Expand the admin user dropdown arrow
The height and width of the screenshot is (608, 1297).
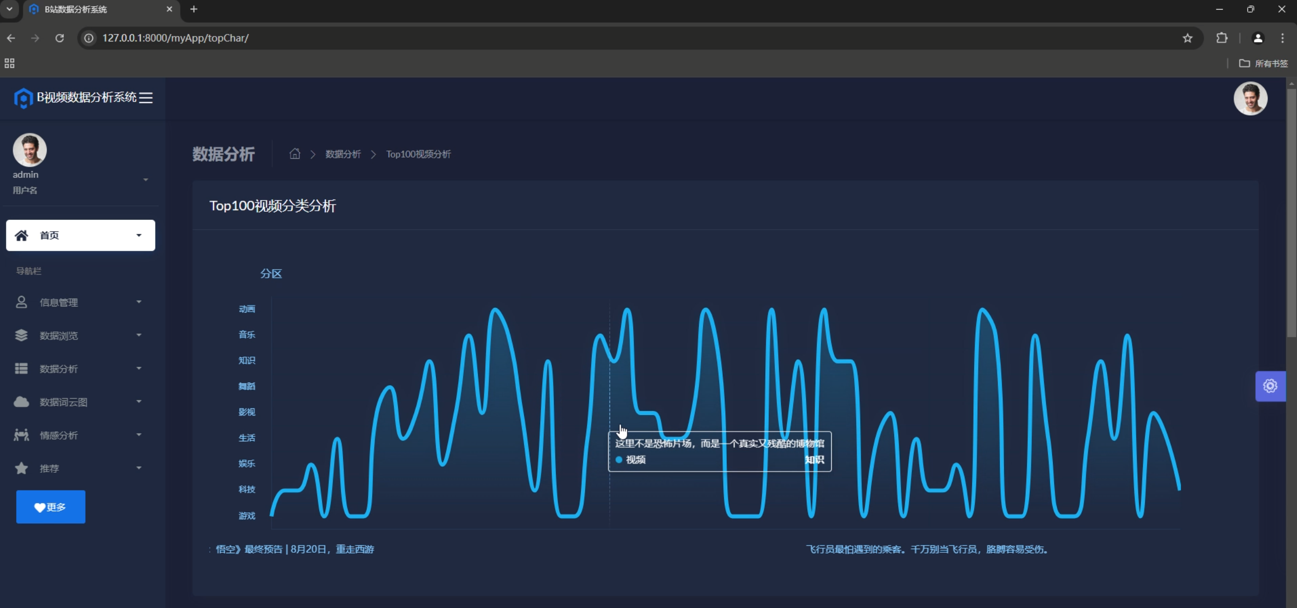pyautogui.click(x=145, y=180)
